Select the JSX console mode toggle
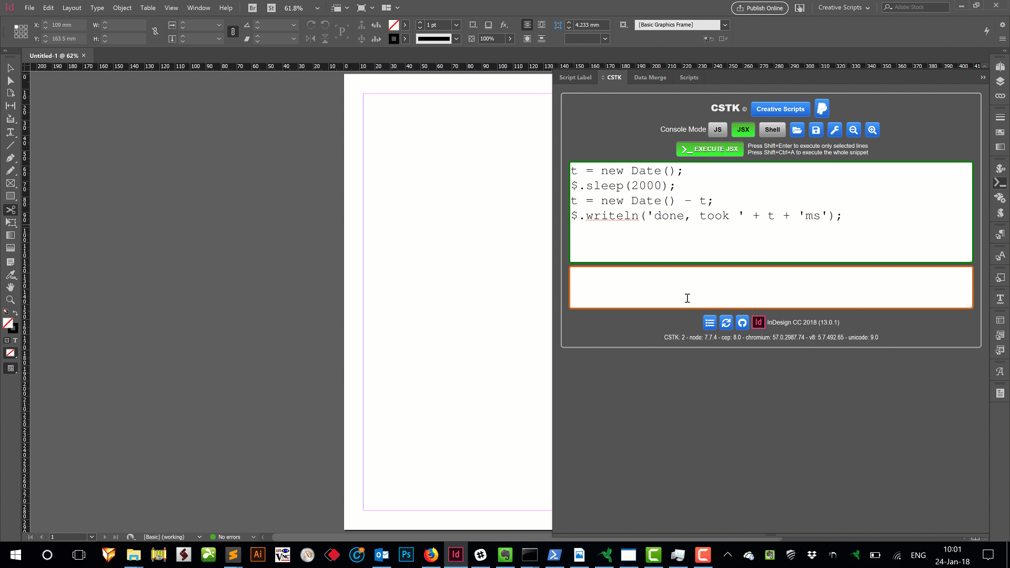This screenshot has width=1010, height=568. coord(742,130)
